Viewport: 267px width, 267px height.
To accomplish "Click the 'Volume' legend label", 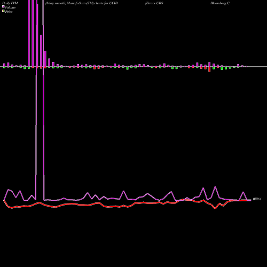I will tap(10, 7).
